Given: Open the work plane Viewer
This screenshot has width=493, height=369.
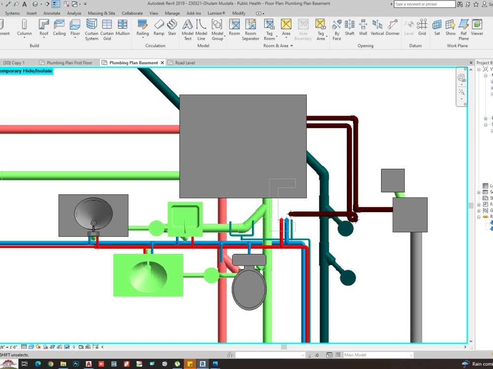Looking at the screenshot, I should click(x=477, y=28).
